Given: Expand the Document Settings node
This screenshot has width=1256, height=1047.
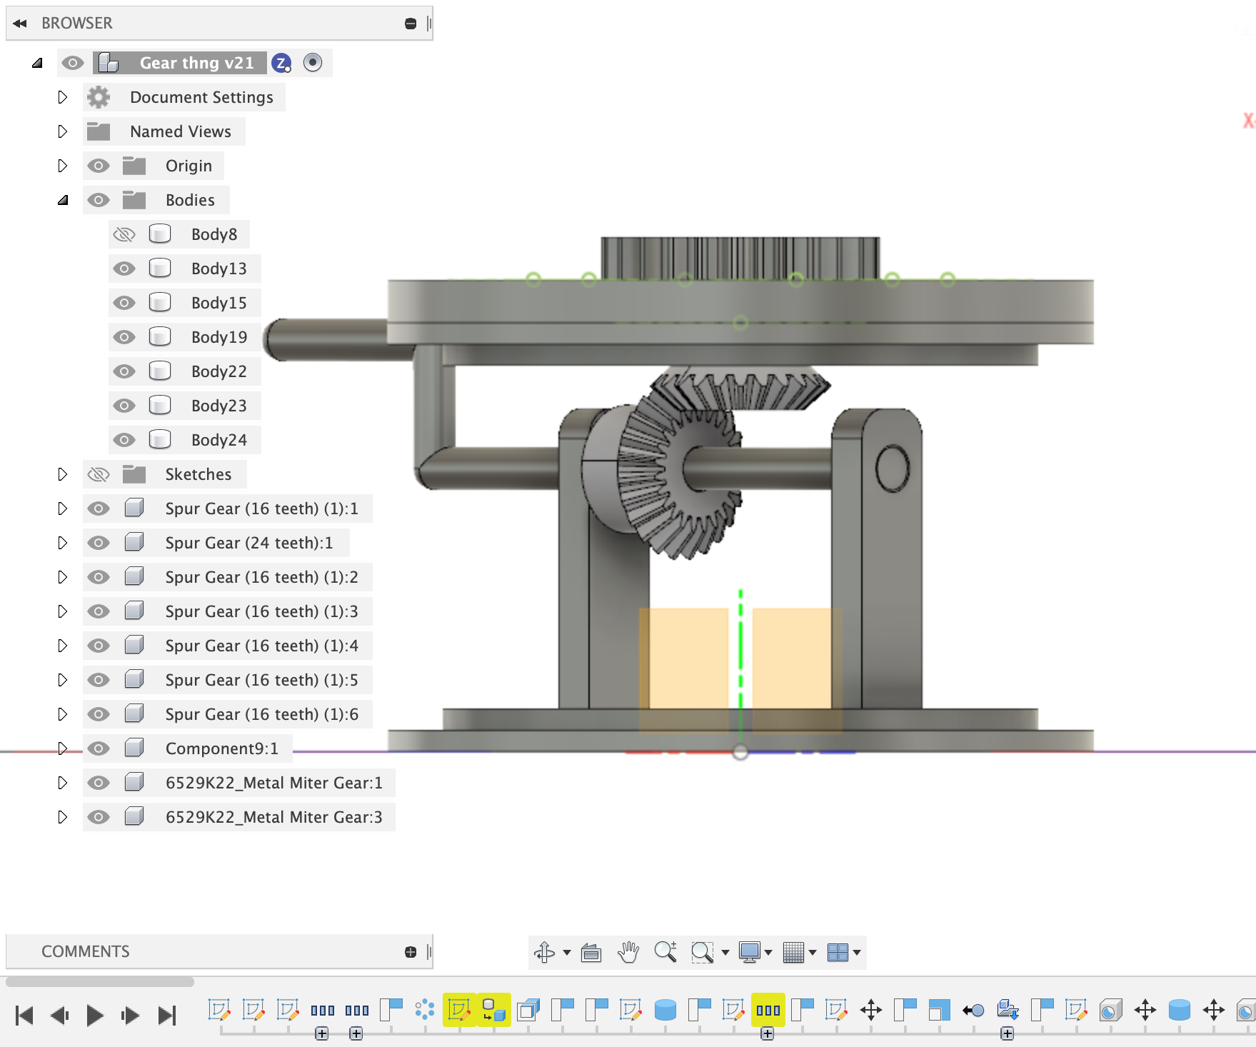Looking at the screenshot, I should tap(63, 97).
